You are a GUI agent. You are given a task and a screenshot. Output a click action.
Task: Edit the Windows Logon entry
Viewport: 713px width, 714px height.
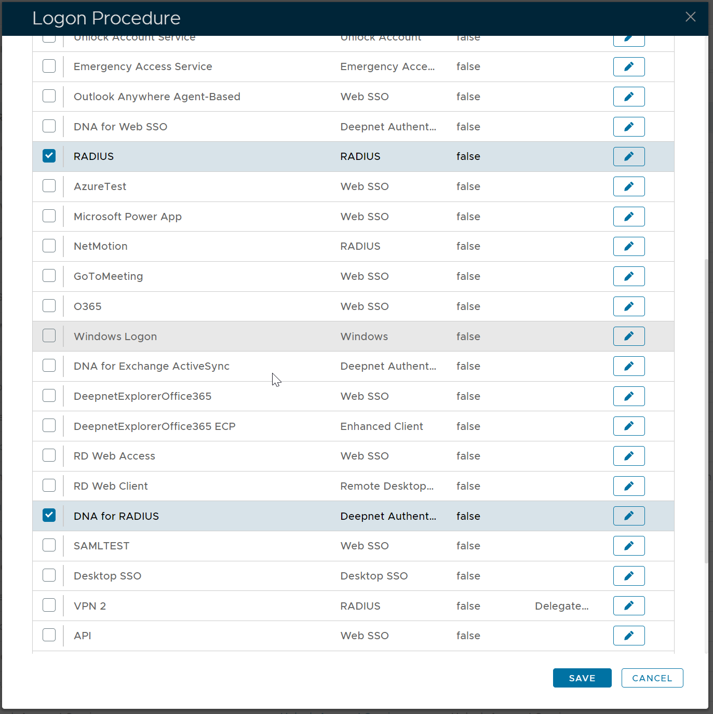tap(628, 336)
